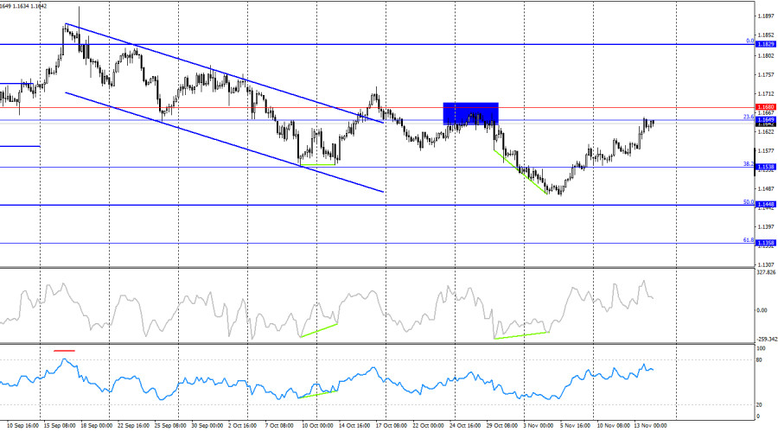Screen dimensions: 778x432
Task: Click the 1.1577 price scale value
Action: pos(766,151)
